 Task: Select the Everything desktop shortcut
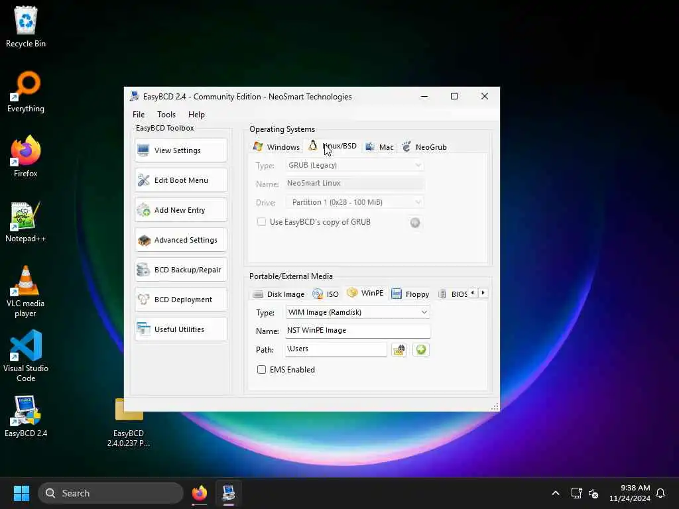click(26, 91)
